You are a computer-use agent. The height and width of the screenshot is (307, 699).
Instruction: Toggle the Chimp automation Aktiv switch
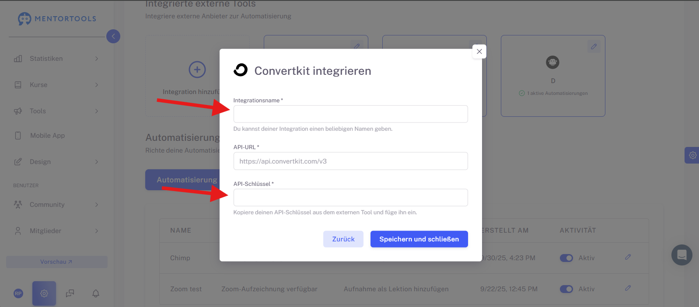tap(566, 258)
